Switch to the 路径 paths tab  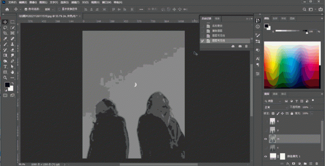284,94
